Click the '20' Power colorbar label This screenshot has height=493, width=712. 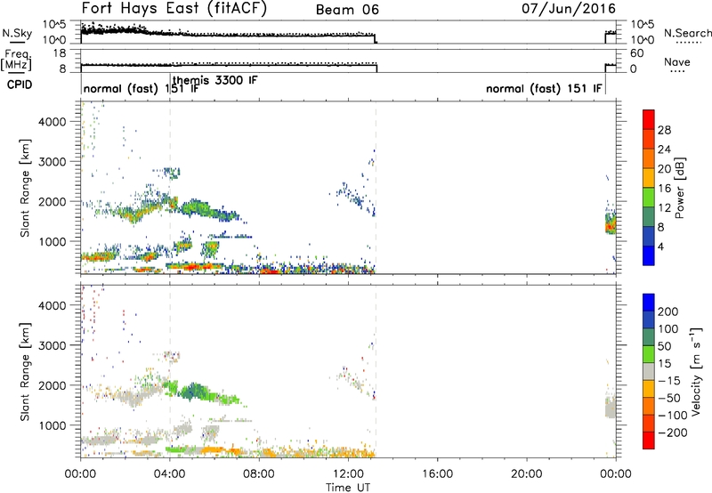point(664,169)
